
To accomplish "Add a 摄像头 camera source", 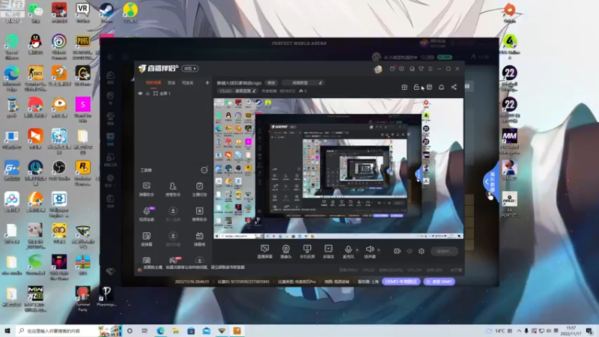I will click(x=286, y=252).
